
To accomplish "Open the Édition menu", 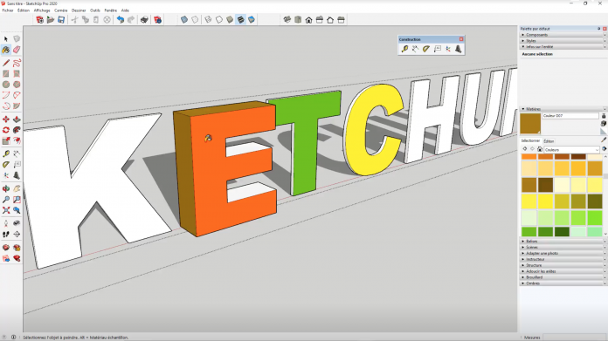I will 24,10.
